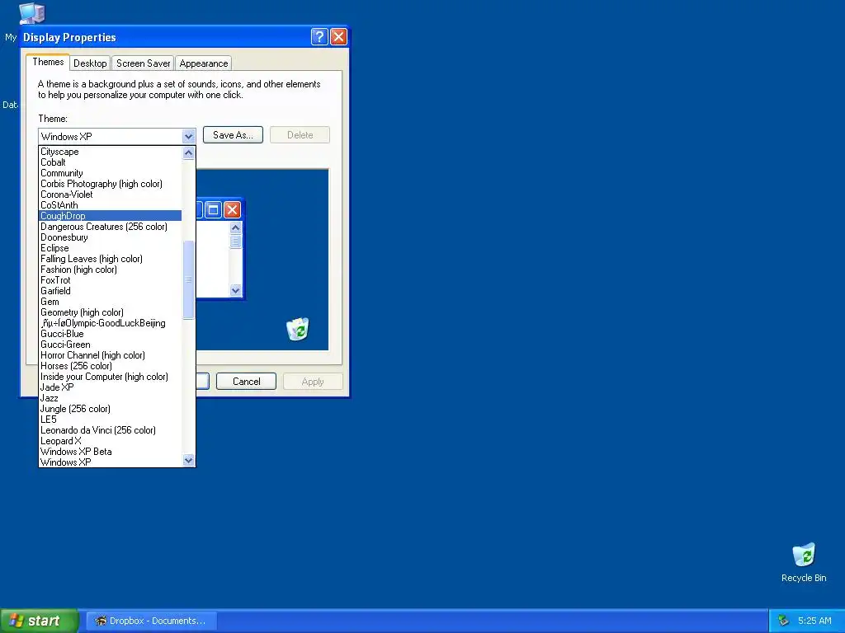Choose Inside your Computer (high color) theme
This screenshot has width=845, height=633.
coord(111,377)
